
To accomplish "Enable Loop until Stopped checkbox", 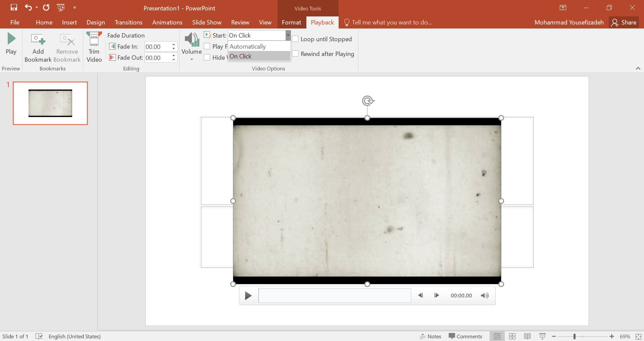I will click(295, 39).
